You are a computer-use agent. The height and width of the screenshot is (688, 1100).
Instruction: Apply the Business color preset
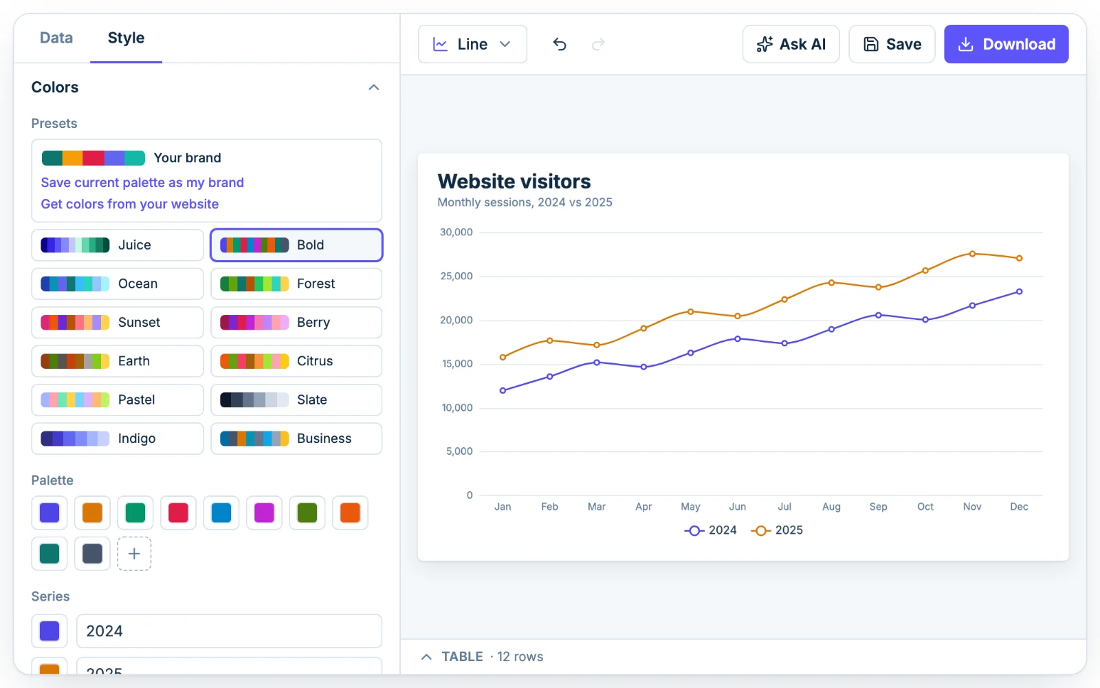pyautogui.click(x=296, y=438)
